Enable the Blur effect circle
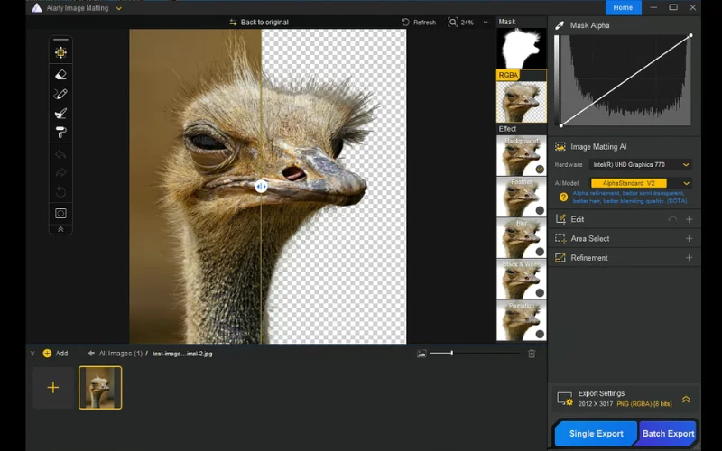Viewport: 722px width, 451px height. [x=540, y=252]
